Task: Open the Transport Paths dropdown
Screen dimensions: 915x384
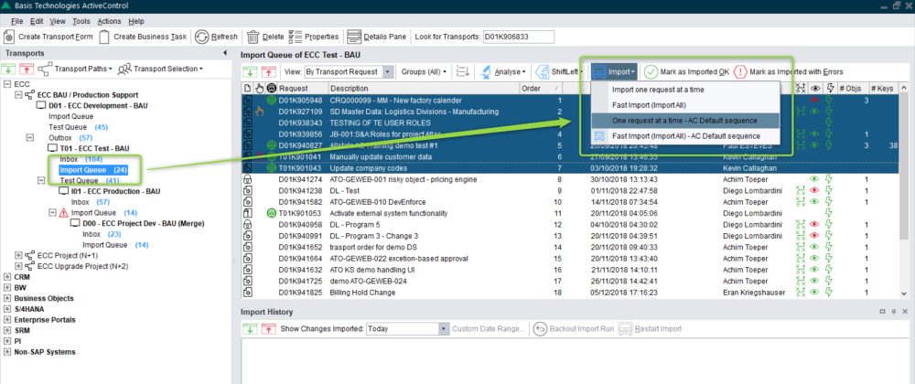Action: point(81,69)
